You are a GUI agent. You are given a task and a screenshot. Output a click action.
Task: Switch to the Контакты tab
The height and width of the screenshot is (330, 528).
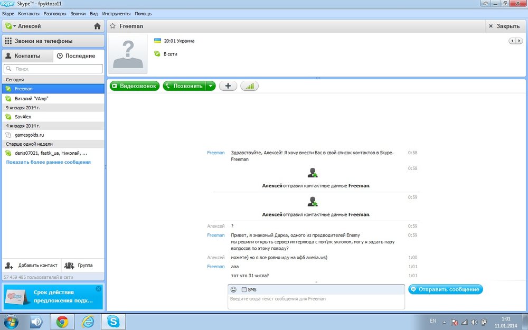pyautogui.click(x=27, y=55)
